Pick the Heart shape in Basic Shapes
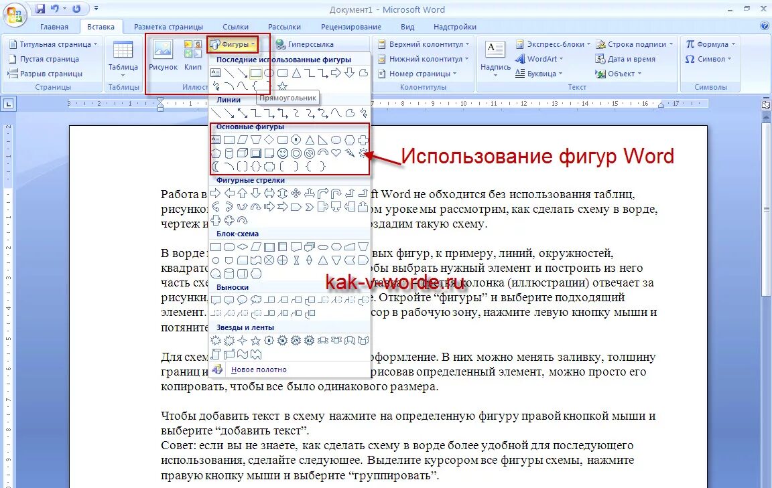This screenshot has height=488, width=772. click(x=336, y=153)
